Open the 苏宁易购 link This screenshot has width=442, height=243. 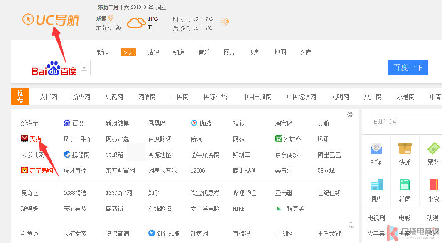(41, 170)
